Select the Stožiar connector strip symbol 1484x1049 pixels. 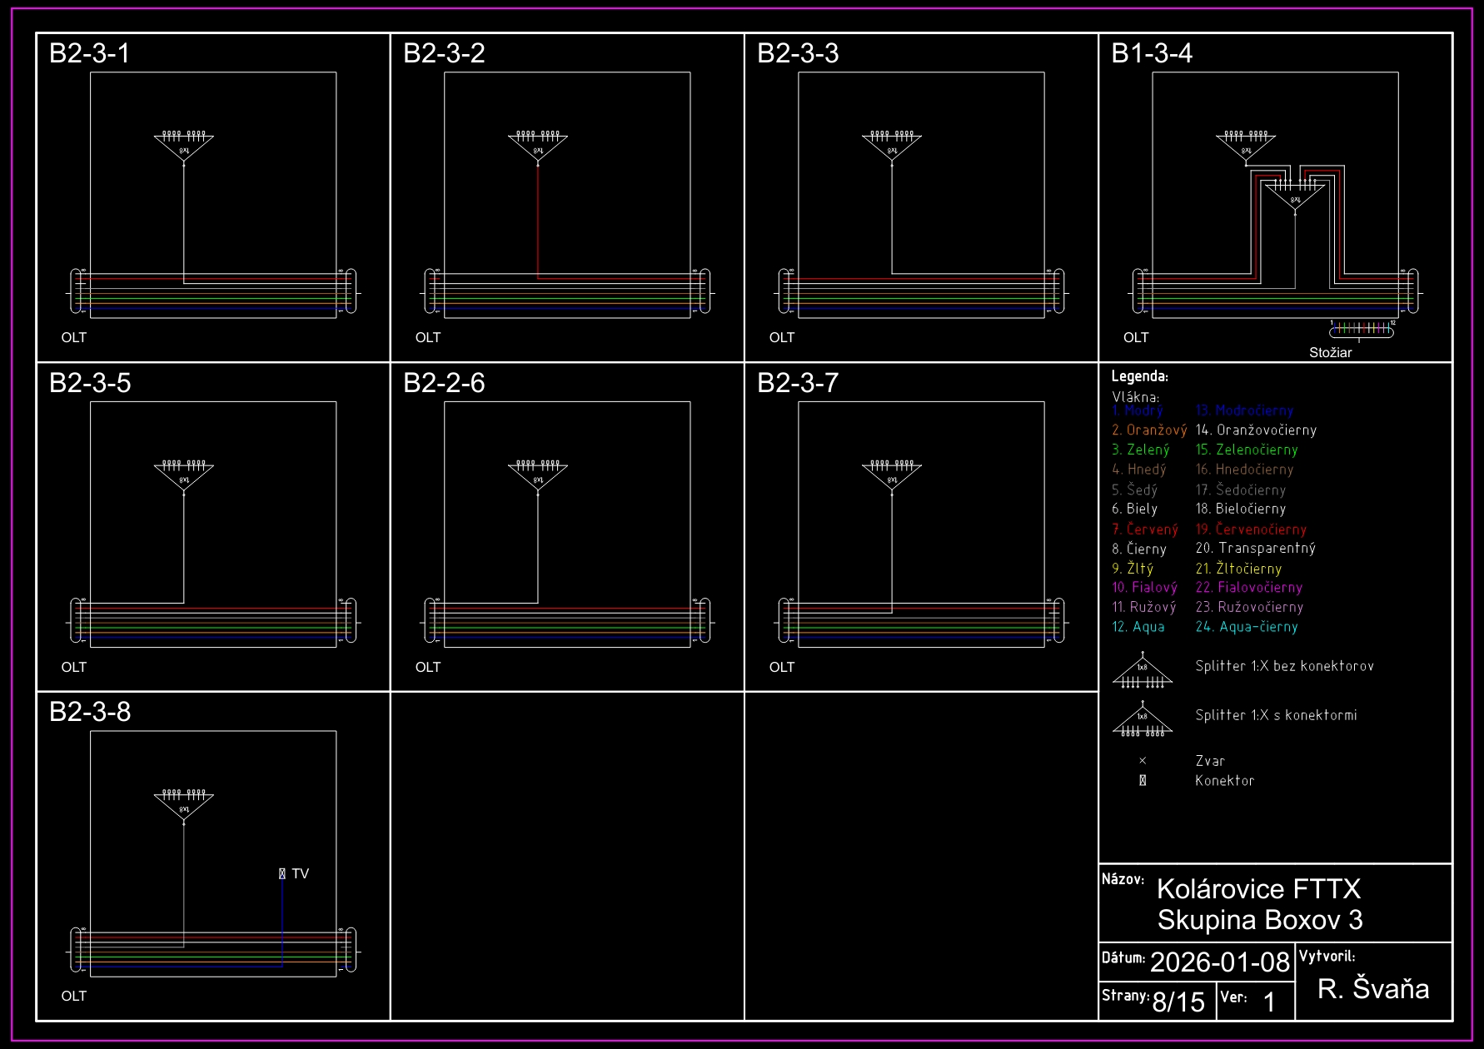coord(1362,331)
